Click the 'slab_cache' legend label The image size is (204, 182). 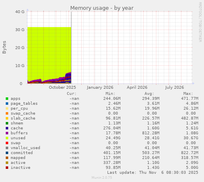[x=23, y=118]
